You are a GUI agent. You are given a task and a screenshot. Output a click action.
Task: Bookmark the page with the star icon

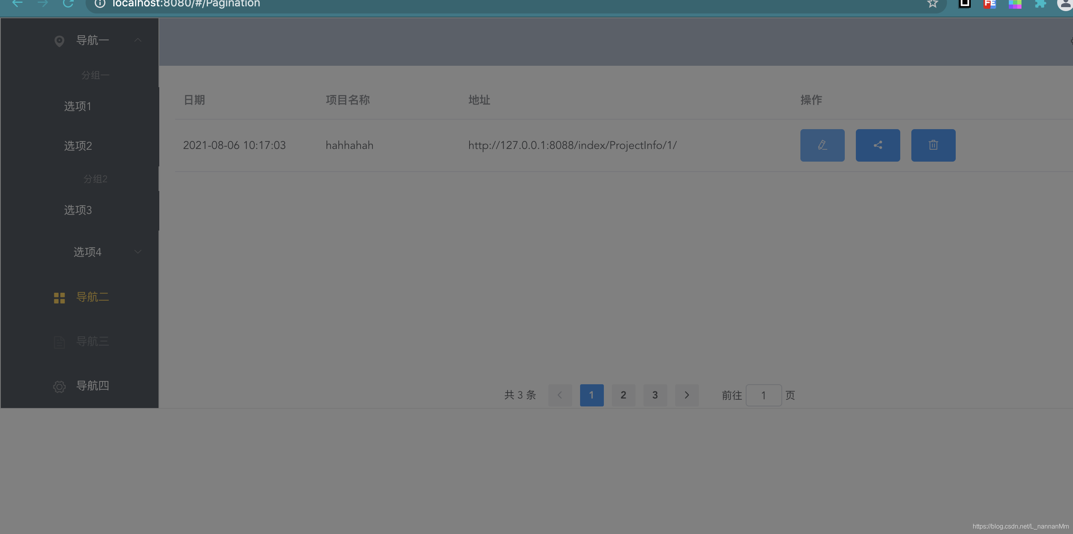(932, 4)
